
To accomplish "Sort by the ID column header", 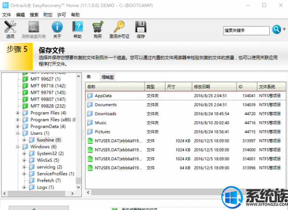I will 247,86.
